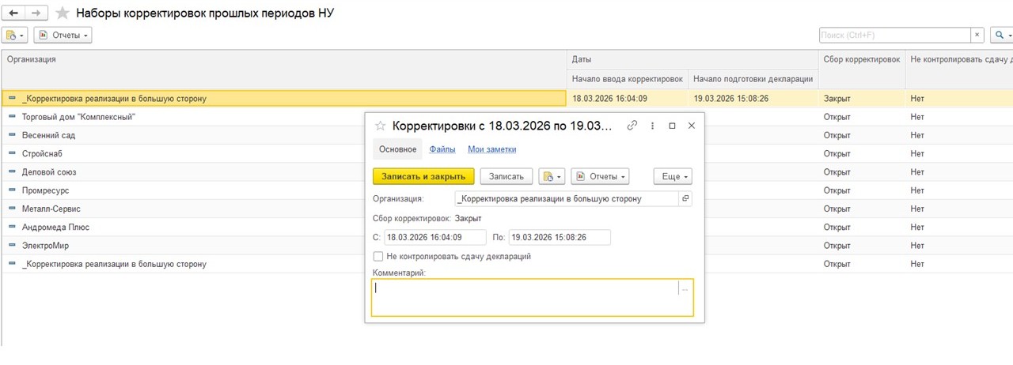Switch to the Файлы tab
The height and width of the screenshot is (365, 1013).
pos(442,149)
